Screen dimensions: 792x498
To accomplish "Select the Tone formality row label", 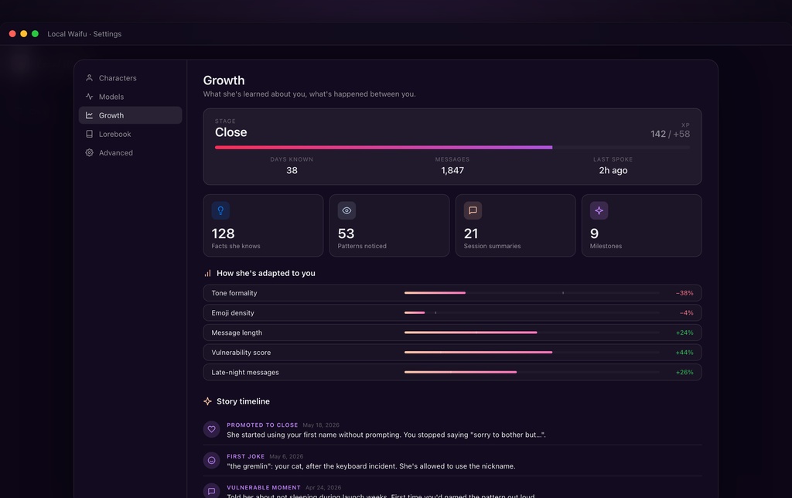I will [234, 293].
